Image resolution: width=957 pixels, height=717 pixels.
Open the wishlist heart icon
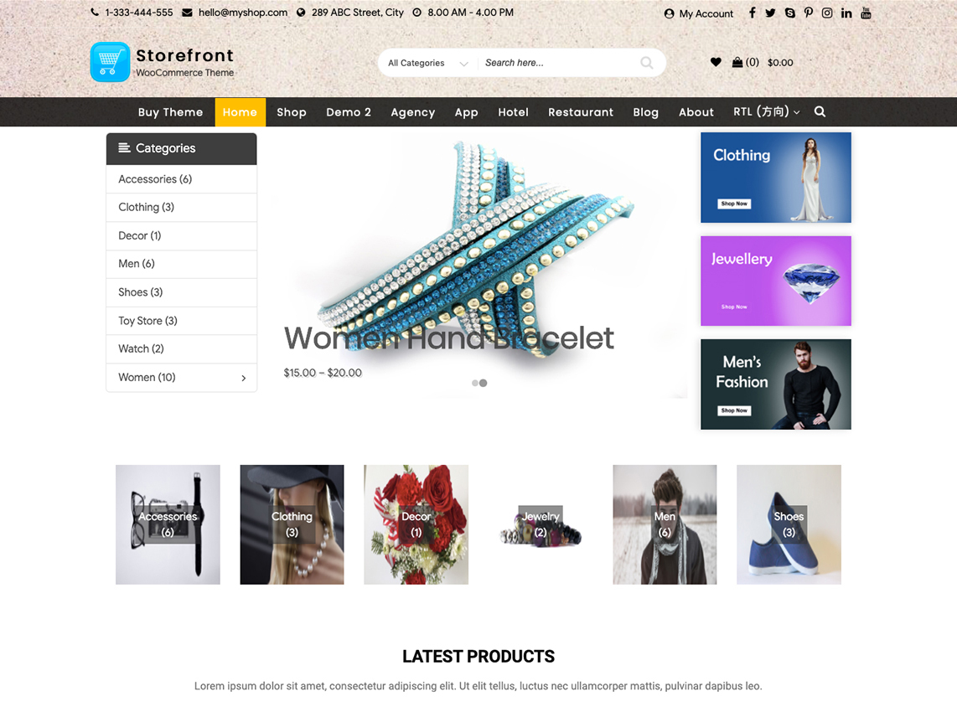[x=716, y=62]
